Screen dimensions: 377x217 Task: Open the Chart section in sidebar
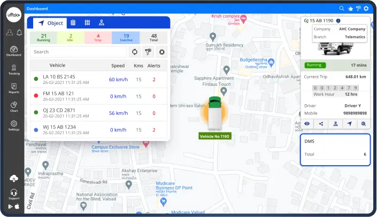point(14,106)
